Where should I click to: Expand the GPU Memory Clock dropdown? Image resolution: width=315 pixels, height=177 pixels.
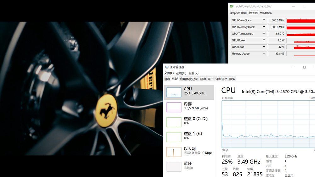(x=264, y=27)
